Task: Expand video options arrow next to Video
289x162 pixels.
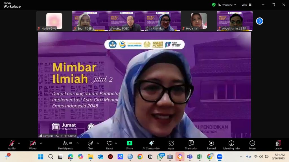Action: [41, 143]
